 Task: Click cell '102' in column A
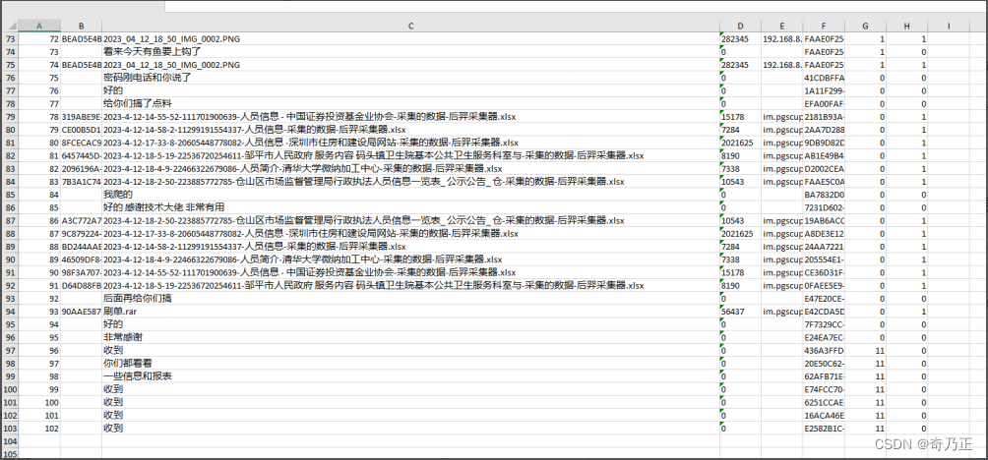pyautogui.click(x=39, y=429)
